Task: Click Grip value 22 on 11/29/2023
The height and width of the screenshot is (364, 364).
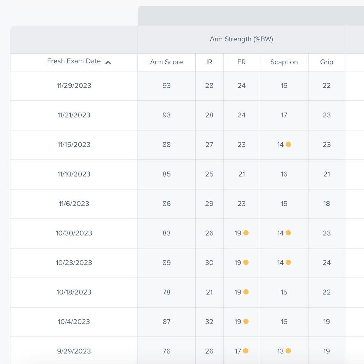Action: pyautogui.click(x=327, y=86)
